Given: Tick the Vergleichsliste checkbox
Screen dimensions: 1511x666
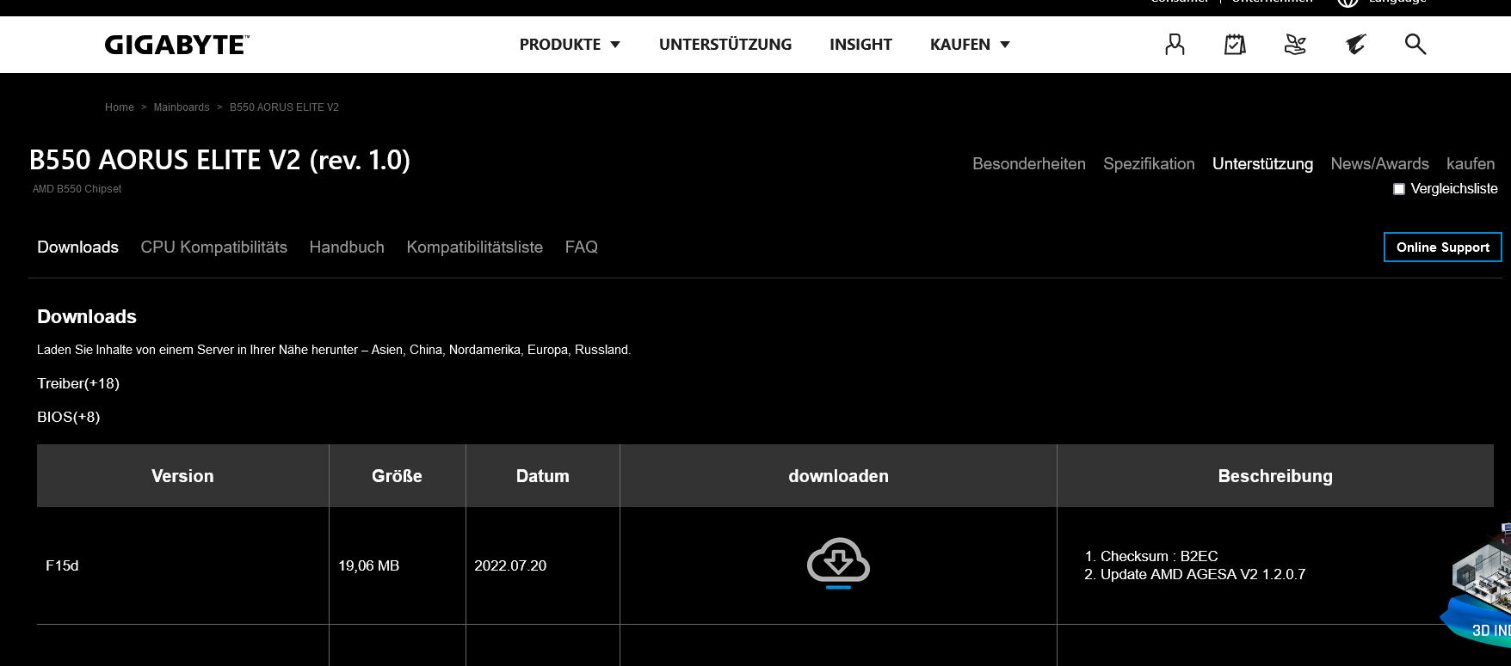Looking at the screenshot, I should [1399, 189].
